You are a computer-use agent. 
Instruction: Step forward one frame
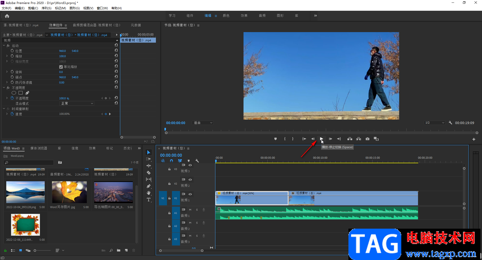[331, 139]
